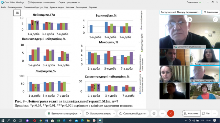Open the Вид menu
This screenshot has width=220, height=123.
click(x=46, y=7)
